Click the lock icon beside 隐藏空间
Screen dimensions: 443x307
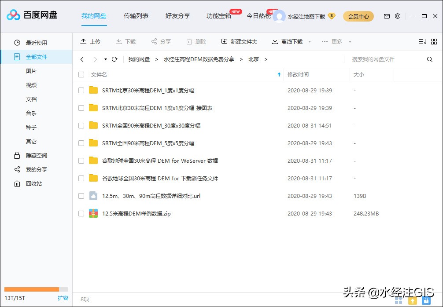point(17,155)
